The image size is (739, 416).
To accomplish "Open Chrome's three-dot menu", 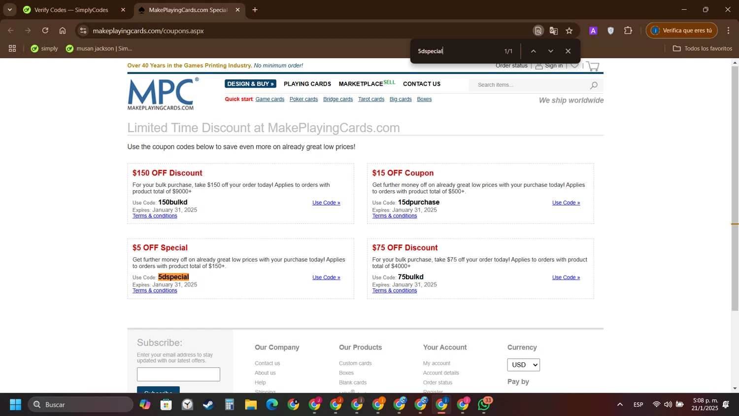I will (728, 31).
